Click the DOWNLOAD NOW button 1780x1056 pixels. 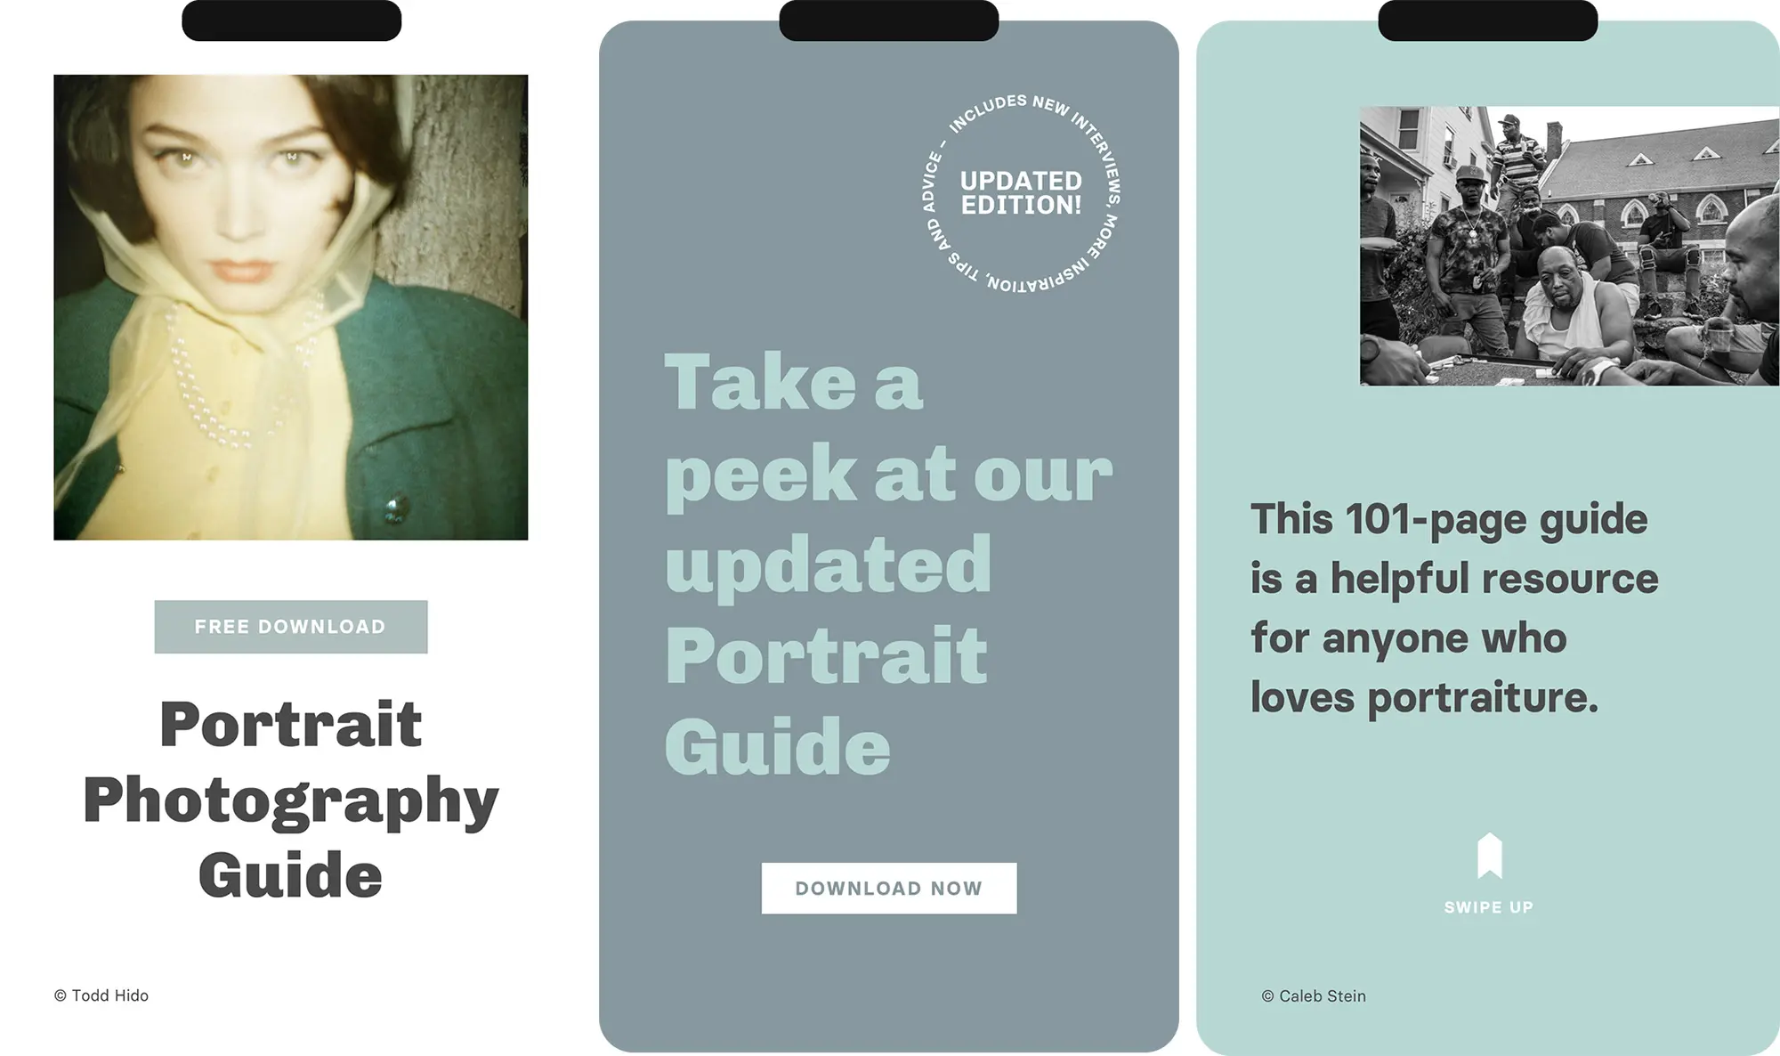point(889,888)
